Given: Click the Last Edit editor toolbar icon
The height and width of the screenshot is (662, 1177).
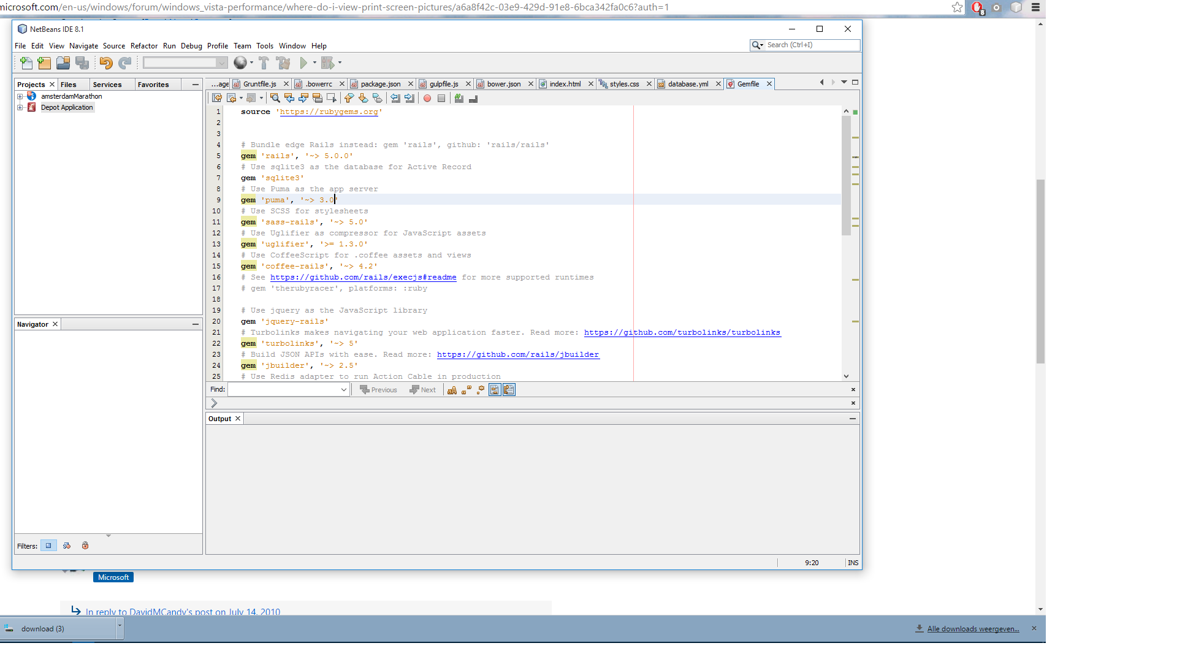Looking at the screenshot, I should click(x=217, y=98).
